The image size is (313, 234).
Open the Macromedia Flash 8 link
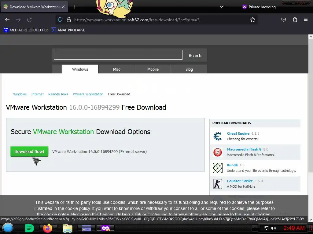coord(244,149)
